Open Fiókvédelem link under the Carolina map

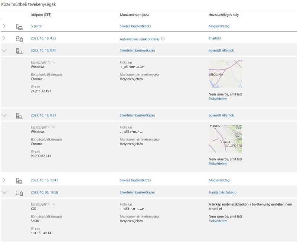coord(218,99)
